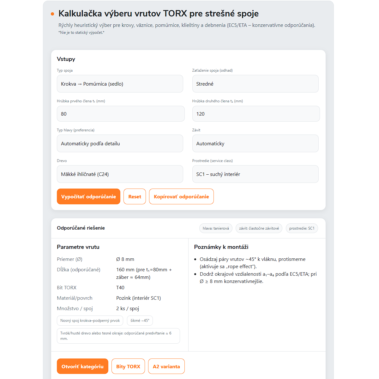Open the "Otvoriť kategóriu" action
The width and height of the screenshot is (379, 379).
pos(82,366)
